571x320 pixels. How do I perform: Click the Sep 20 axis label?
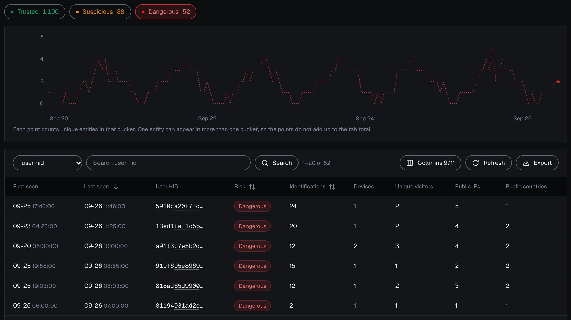(x=59, y=118)
